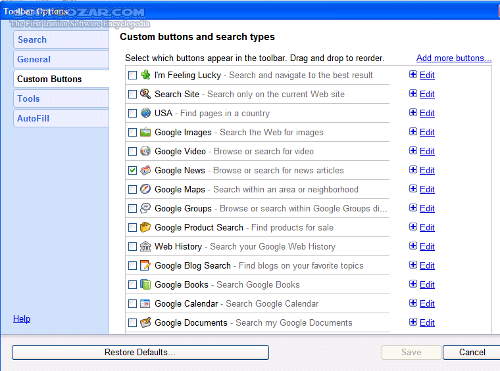The height and width of the screenshot is (371, 500).
Task: Check the Google Blog Search checkbox
Action: (132, 266)
